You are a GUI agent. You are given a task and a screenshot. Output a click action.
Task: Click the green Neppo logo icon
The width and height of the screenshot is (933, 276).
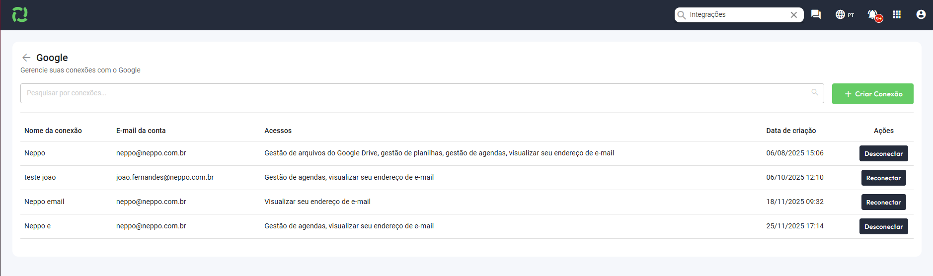pyautogui.click(x=20, y=14)
